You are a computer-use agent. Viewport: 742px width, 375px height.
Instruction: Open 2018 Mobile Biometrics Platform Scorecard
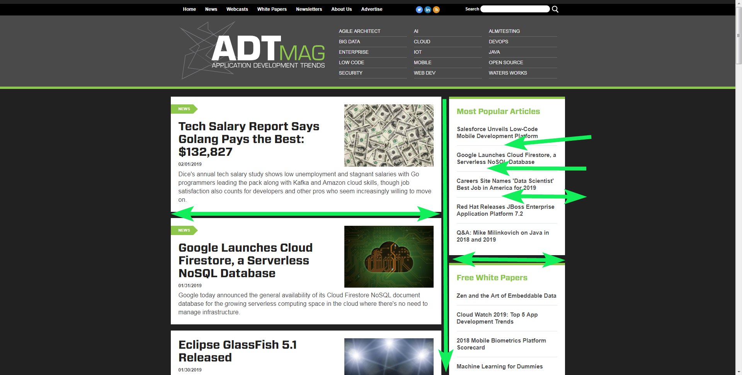pyautogui.click(x=501, y=344)
